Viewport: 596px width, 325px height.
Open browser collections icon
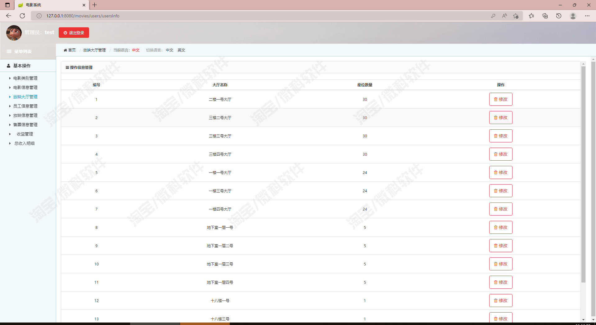(x=545, y=16)
